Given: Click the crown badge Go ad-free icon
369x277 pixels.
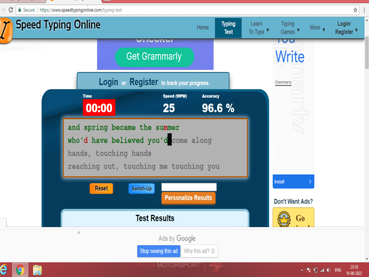Looking at the screenshot, I should click(284, 219).
